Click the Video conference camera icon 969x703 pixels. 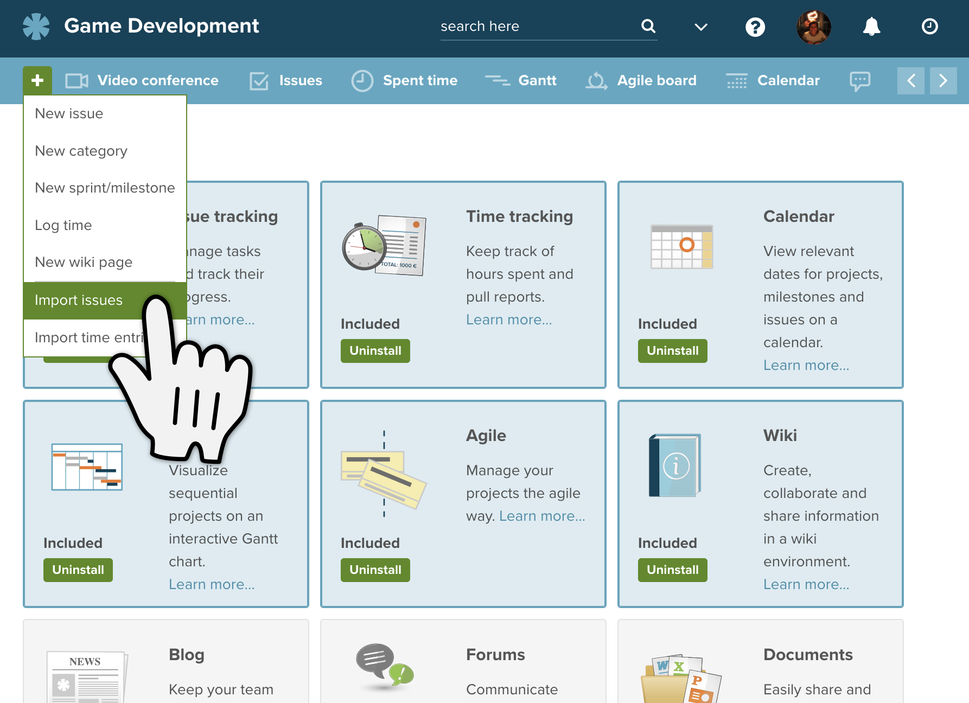(76, 81)
